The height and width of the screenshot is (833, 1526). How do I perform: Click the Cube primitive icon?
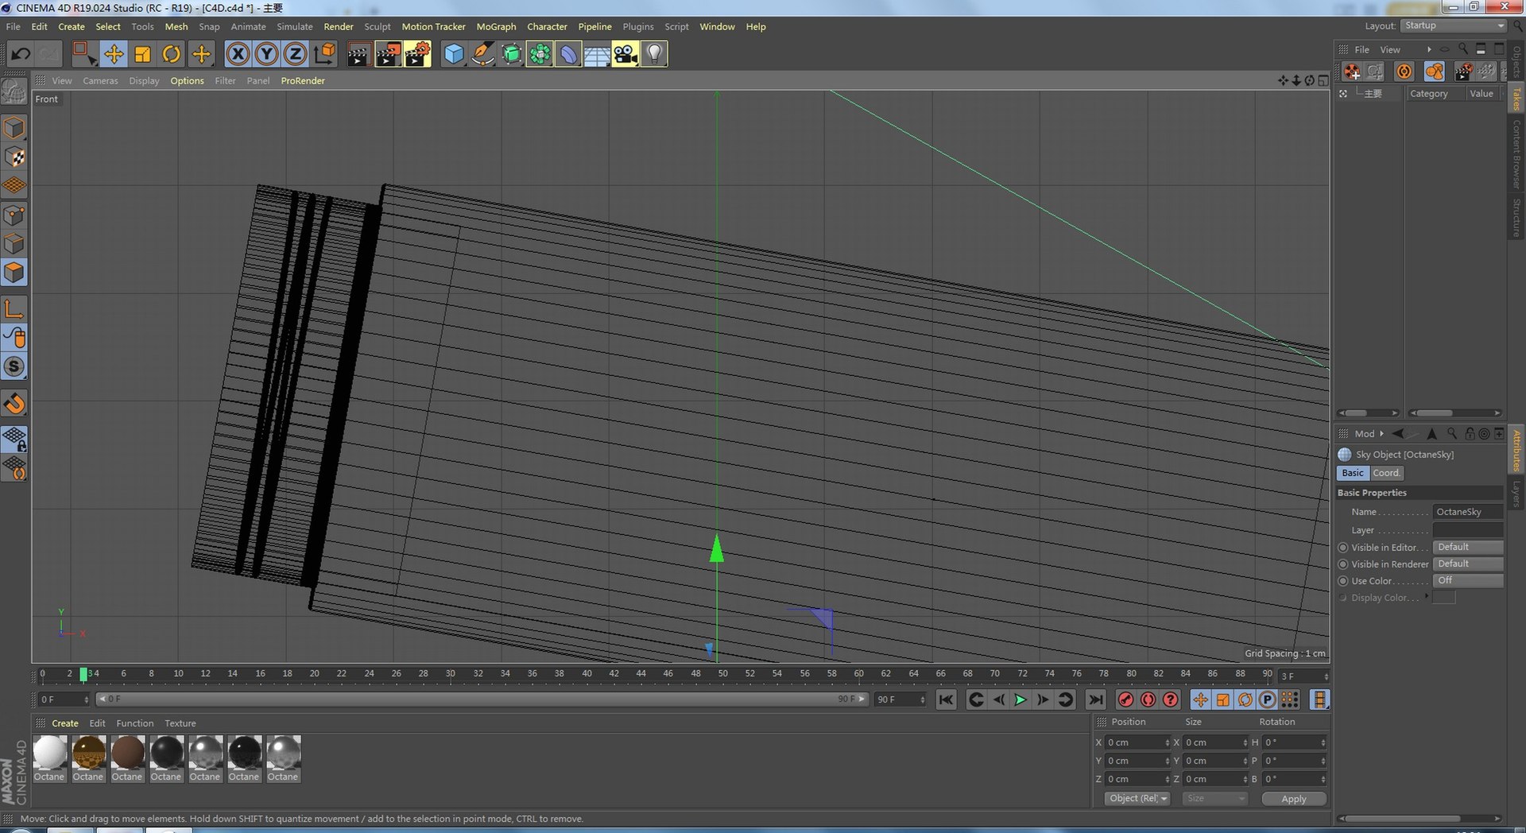coord(454,54)
